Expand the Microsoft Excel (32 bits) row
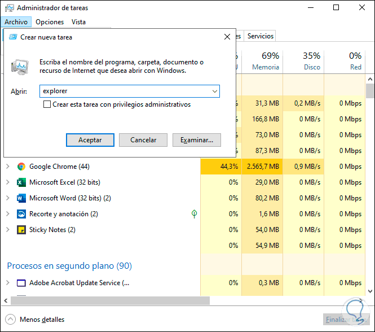 click(x=8, y=182)
